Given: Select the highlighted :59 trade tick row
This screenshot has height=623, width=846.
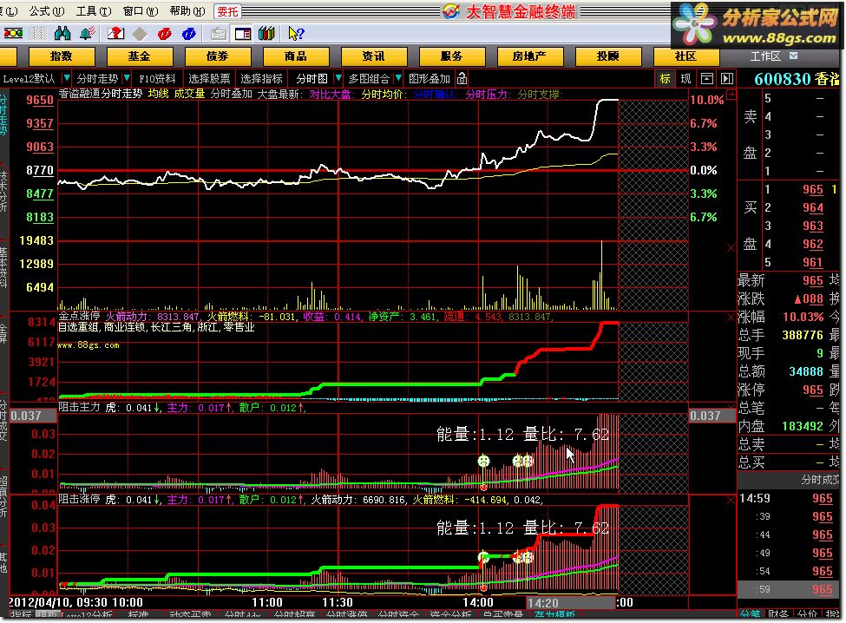Looking at the screenshot, I should point(787,589).
